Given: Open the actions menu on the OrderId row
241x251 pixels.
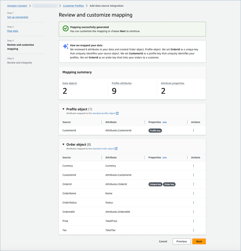Looking at the screenshot, I should point(194,184).
